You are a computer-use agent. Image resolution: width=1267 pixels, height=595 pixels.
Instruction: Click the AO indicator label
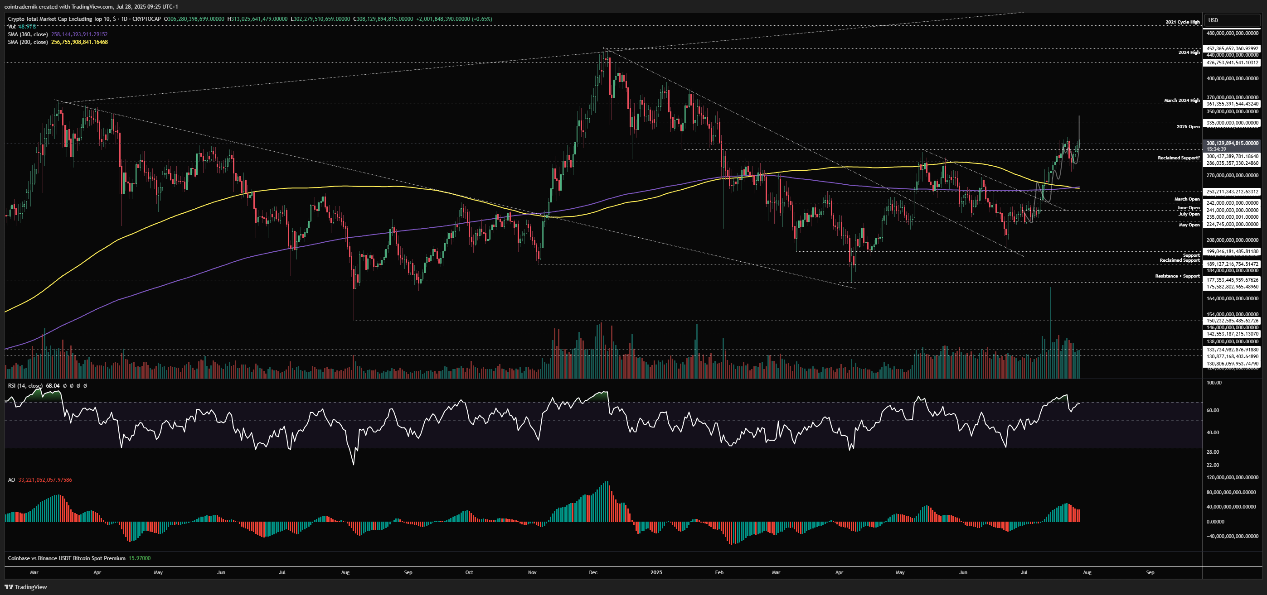[x=11, y=480]
